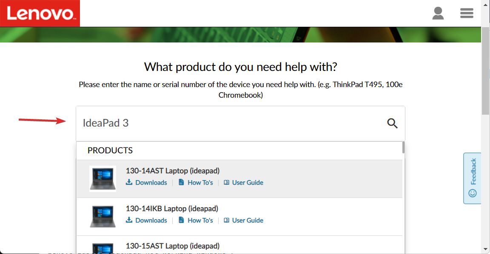Click download icon for 130-14AST Laptop

click(x=129, y=182)
